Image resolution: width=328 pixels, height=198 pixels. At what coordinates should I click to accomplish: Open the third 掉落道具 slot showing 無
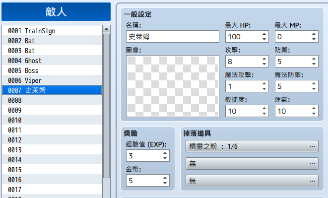coord(252,181)
